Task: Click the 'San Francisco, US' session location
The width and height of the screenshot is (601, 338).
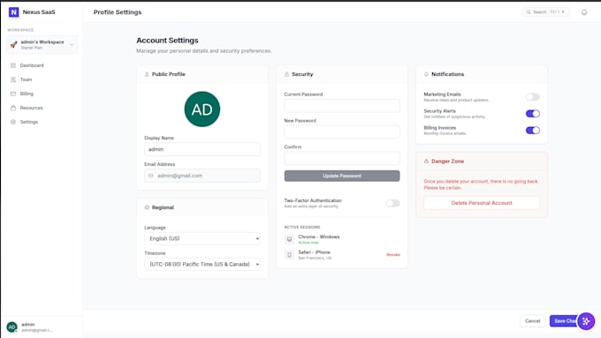Action: 315,258
